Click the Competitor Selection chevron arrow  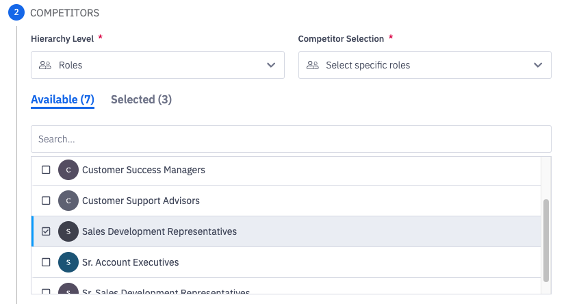coord(537,65)
